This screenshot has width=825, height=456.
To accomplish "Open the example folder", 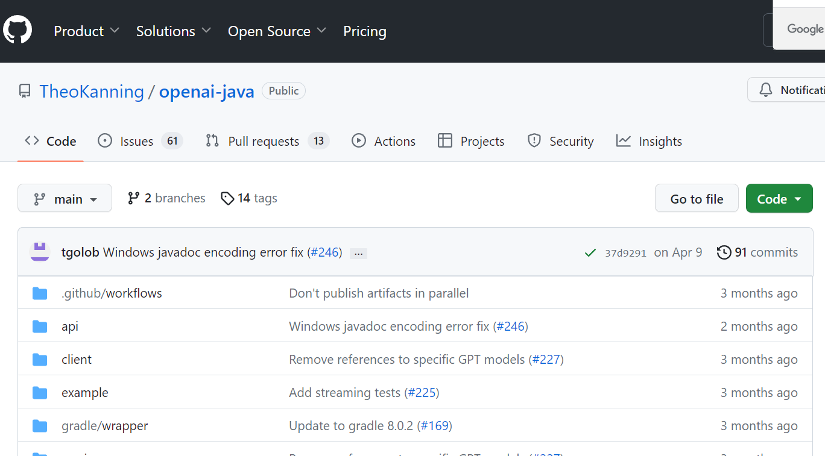I will [x=85, y=393].
